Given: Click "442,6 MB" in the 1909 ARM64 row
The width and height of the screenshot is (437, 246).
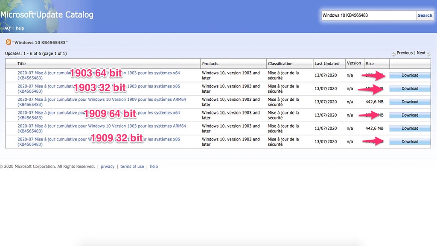Looking at the screenshot, I should click(x=374, y=102).
